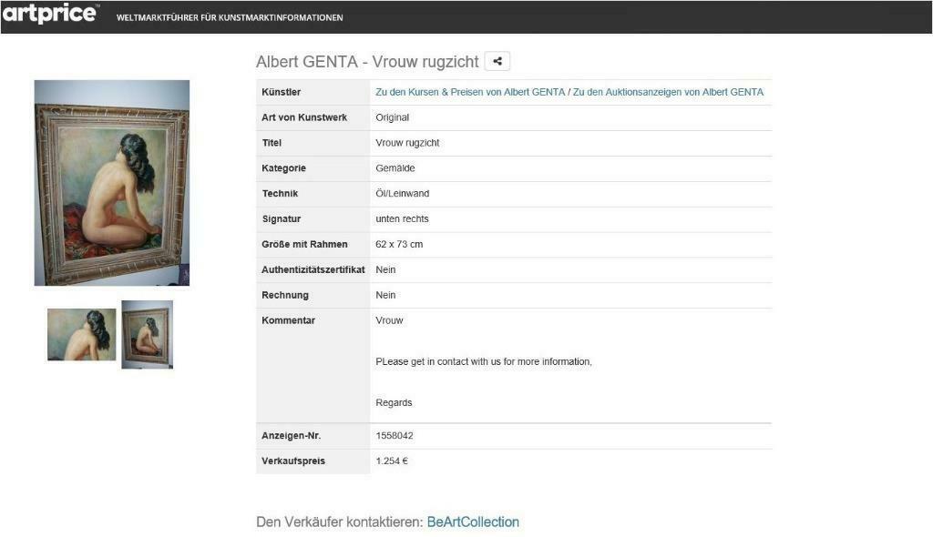Click the 'Authentizitätszertifikat' label
This screenshot has height=537, width=933.
313,269
